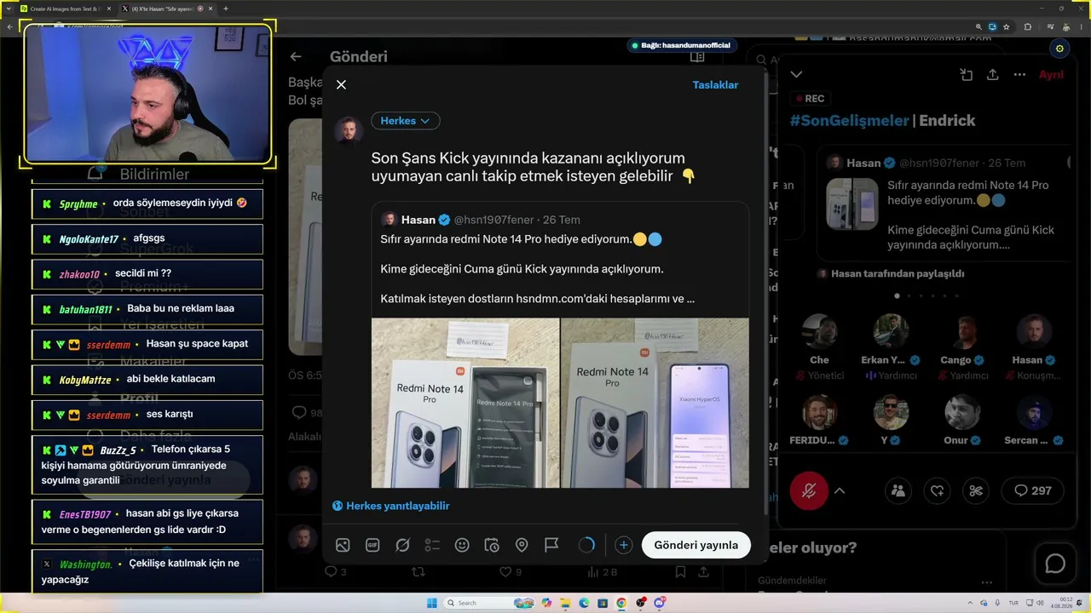This screenshot has height=613, width=1091.
Task: Tag a location on the post
Action: pyautogui.click(x=522, y=545)
